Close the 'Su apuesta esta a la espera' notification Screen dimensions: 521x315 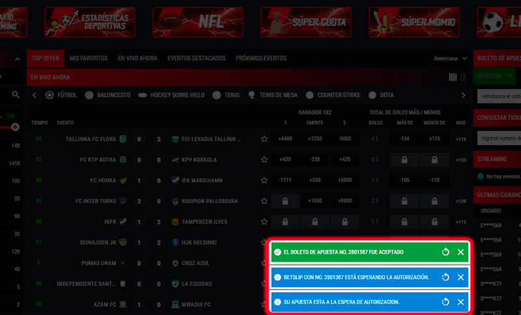460,302
